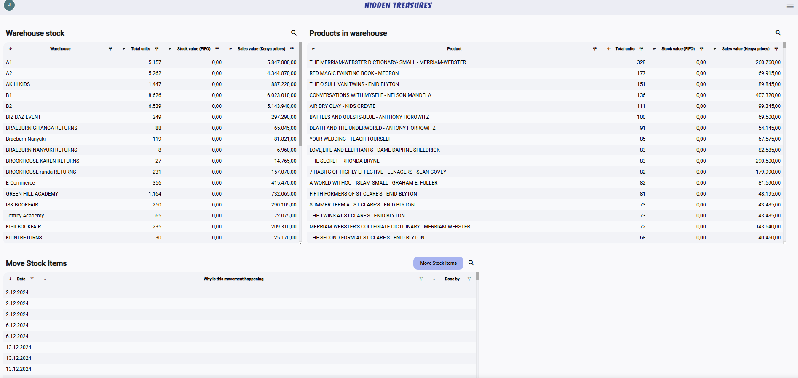798x378 pixels.
Task: Select the RED MAGIC PAINTING BOOK row
Action: click(354, 73)
